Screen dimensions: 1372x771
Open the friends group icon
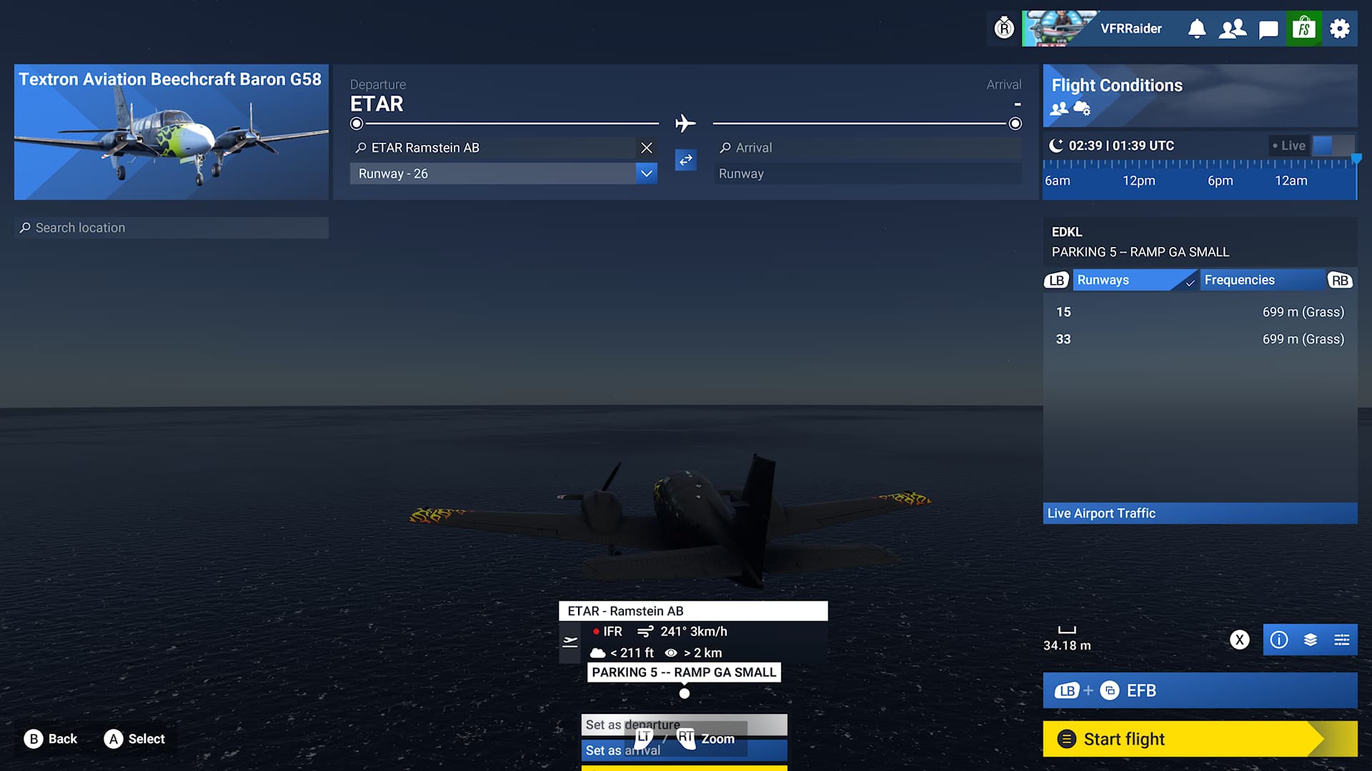click(1233, 29)
